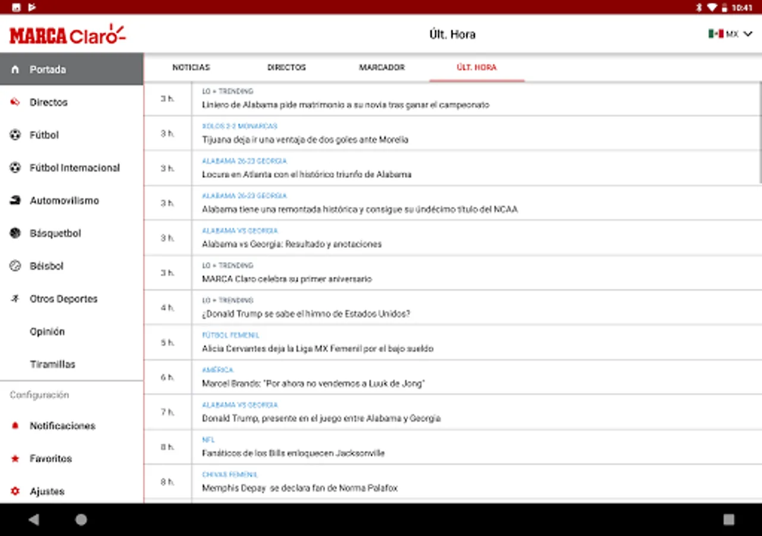Tap the Bluetooth status icon
Image resolution: width=762 pixels, height=536 pixels.
click(699, 7)
